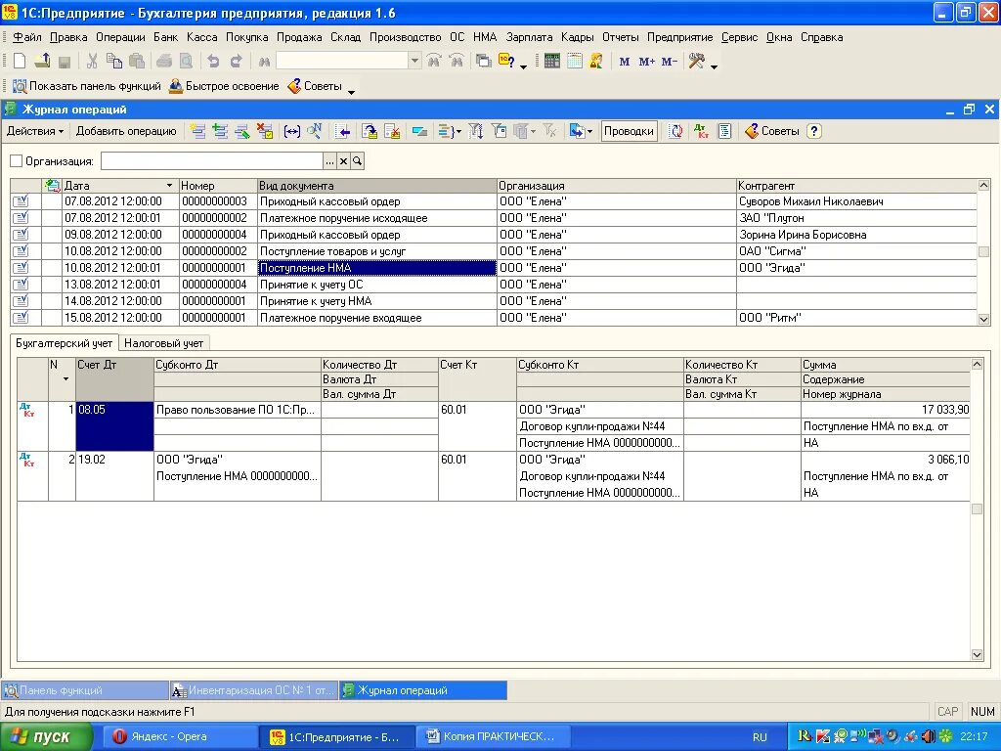Select row Принятие к учету НМА
This screenshot has width=1001, height=751.
(494, 301)
